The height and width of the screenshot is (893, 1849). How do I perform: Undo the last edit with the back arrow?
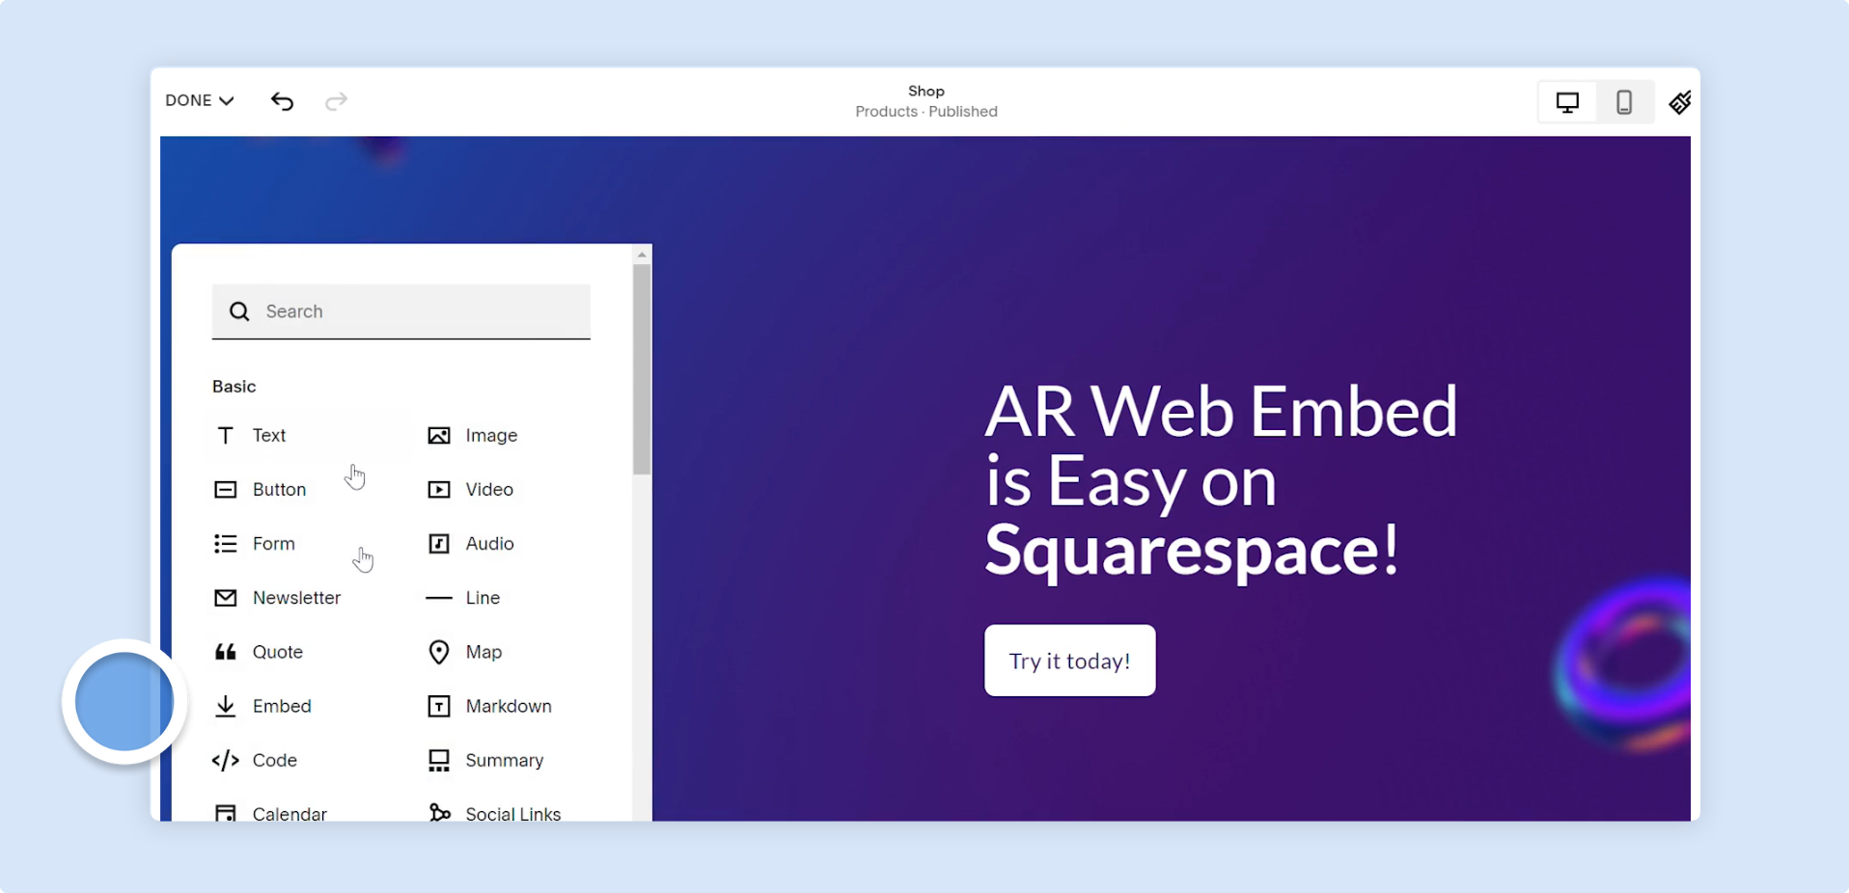(282, 101)
